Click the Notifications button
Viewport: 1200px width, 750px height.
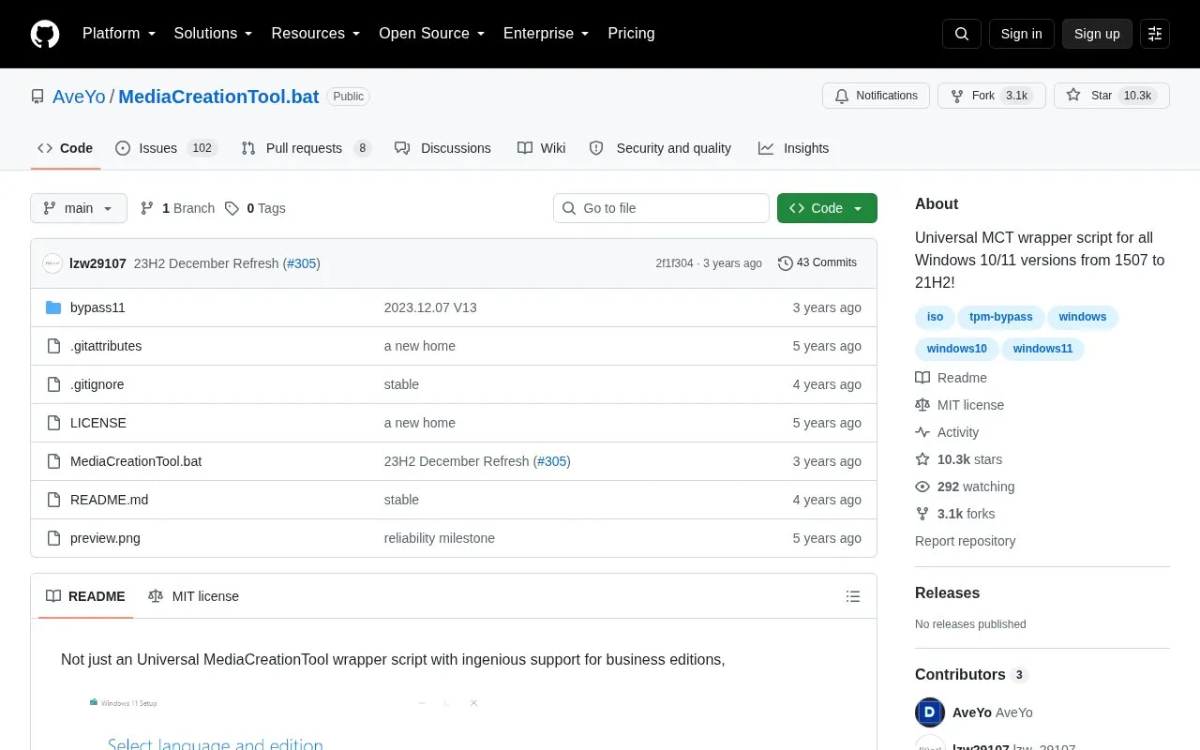pyautogui.click(x=877, y=96)
